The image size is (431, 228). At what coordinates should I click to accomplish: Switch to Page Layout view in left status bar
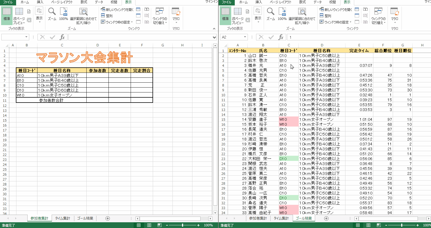click(149, 225)
